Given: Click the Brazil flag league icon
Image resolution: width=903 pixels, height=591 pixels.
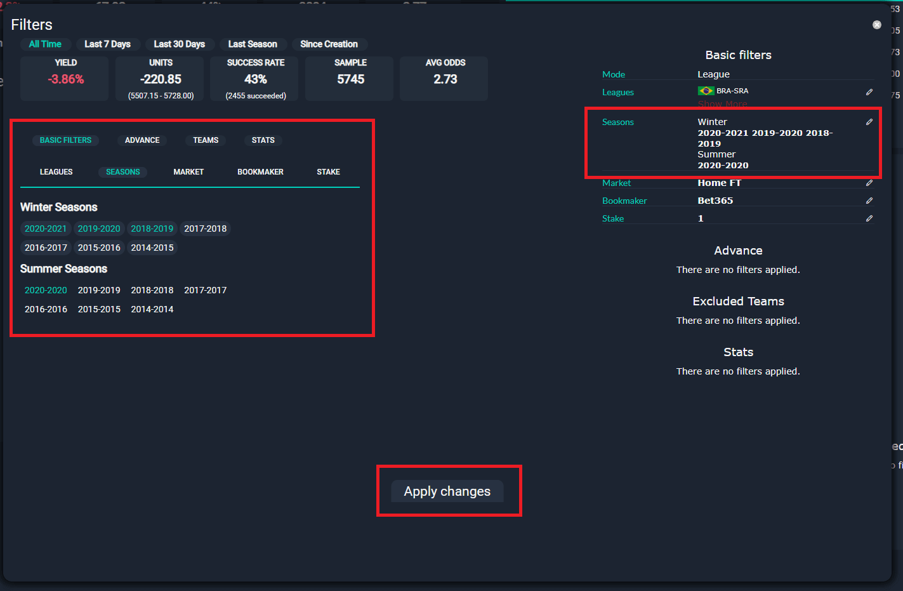Looking at the screenshot, I should coord(706,91).
